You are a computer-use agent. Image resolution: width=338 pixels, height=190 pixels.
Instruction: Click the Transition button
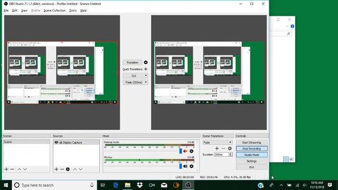[133, 62]
